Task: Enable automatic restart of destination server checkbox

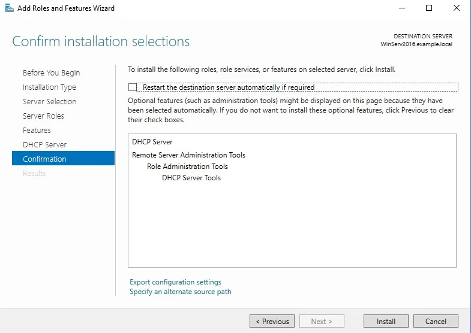Action: pyautogui.click(x=133, y=87)
